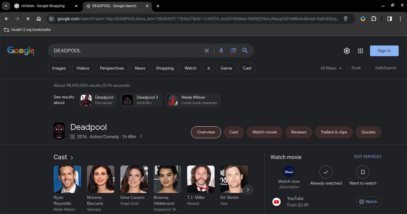The width and height of the screenshot is (407, 214).
Task: Mark Deadpool as Already watched
Action: click(326, 172)
